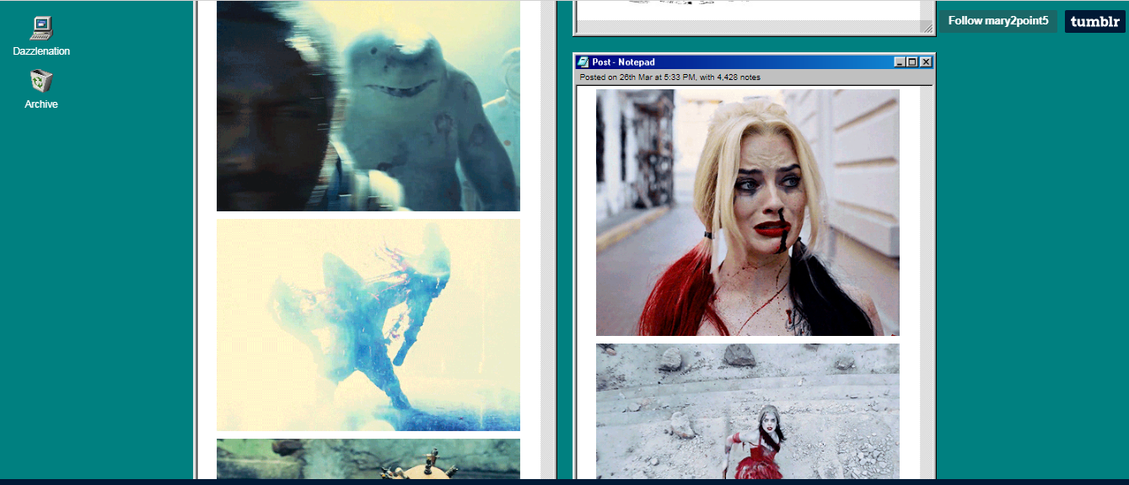Click the Archive desktop label
This screenshot has width=1129, height=485.
click(41, 104)
